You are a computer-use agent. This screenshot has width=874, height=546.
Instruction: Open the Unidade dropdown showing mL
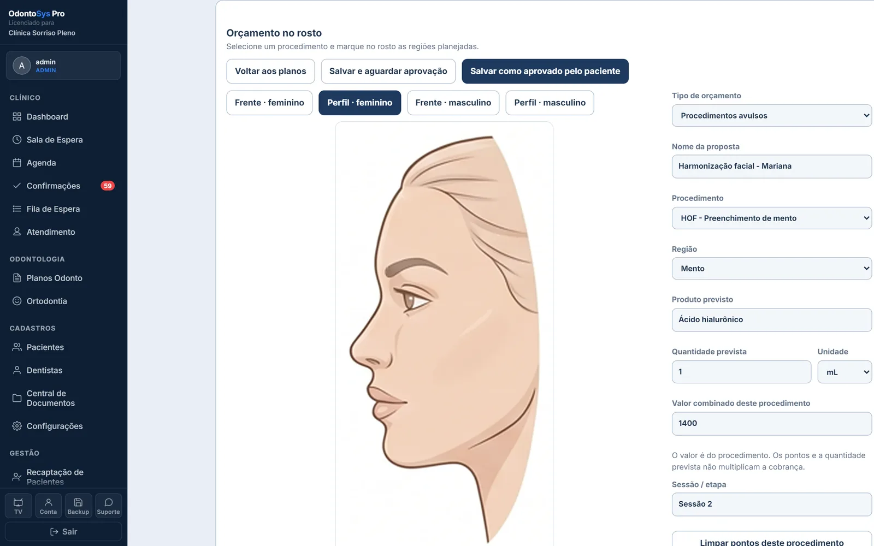coord(845,372)
